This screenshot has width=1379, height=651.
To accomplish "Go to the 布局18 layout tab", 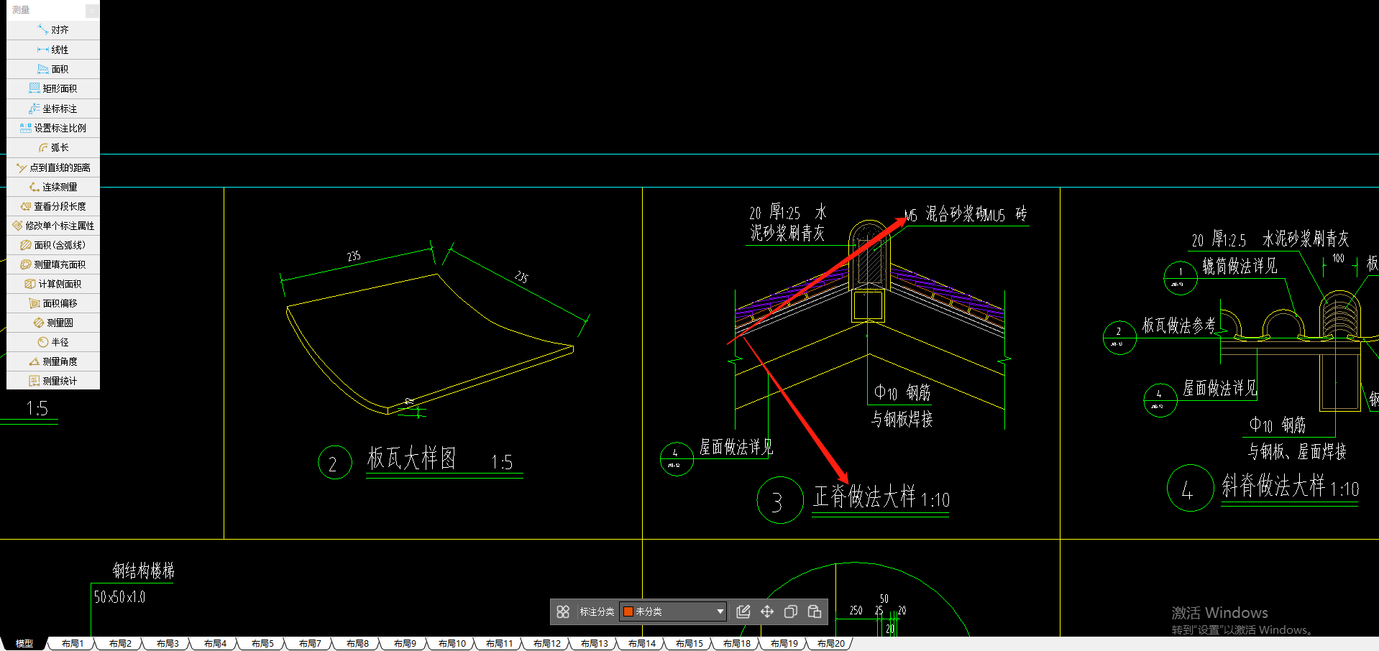I will pyautogui.click(x=737, y=644).
